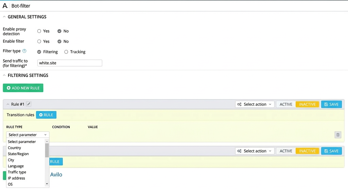Click SAVE button for Rule #1
Screen dimensions: 348x189
(331, 104)
